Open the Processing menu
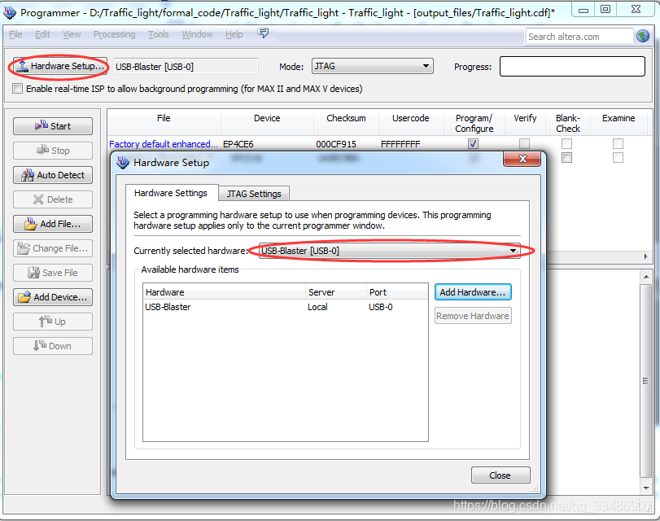 pyautogui.click(x=114, y=34)
